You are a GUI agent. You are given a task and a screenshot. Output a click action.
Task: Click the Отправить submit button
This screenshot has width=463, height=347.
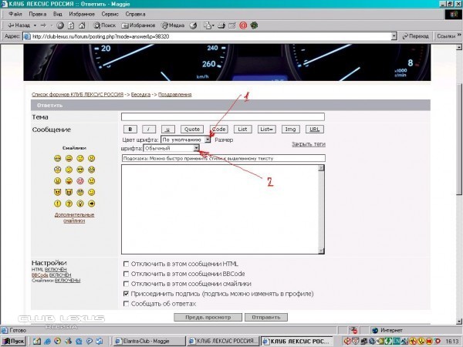(x=265, y=317)
